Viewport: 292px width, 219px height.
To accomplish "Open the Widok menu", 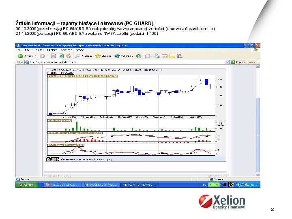I will [x=40, y=50].
